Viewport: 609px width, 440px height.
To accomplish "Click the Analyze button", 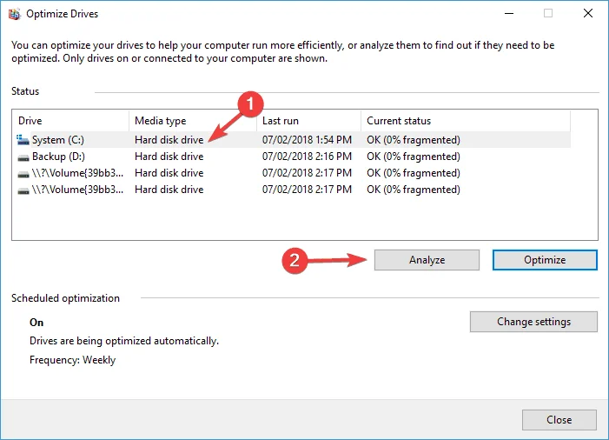I will point(427,260).
